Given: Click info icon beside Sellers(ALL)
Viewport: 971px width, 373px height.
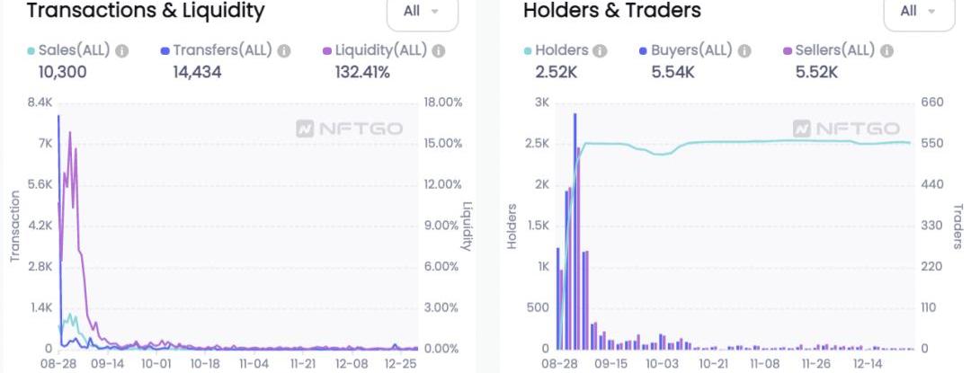Looking at the screenshot, I should pos(888,51).
